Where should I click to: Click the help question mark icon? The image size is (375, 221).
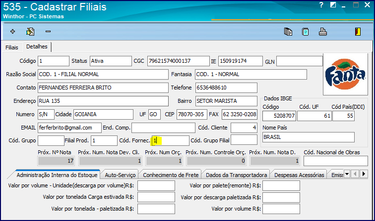pyautogui.click(x=321, y=5)
